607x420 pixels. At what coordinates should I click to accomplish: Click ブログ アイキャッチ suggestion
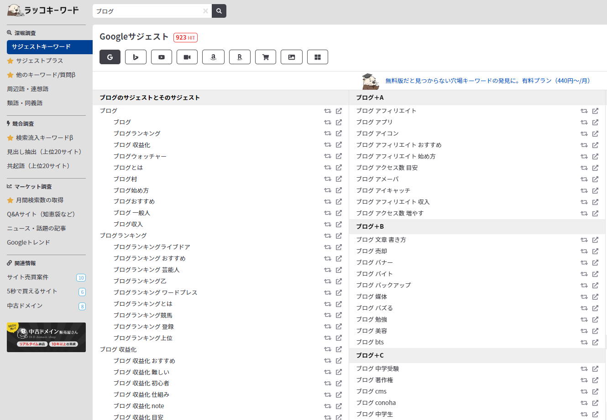[383, 190]
